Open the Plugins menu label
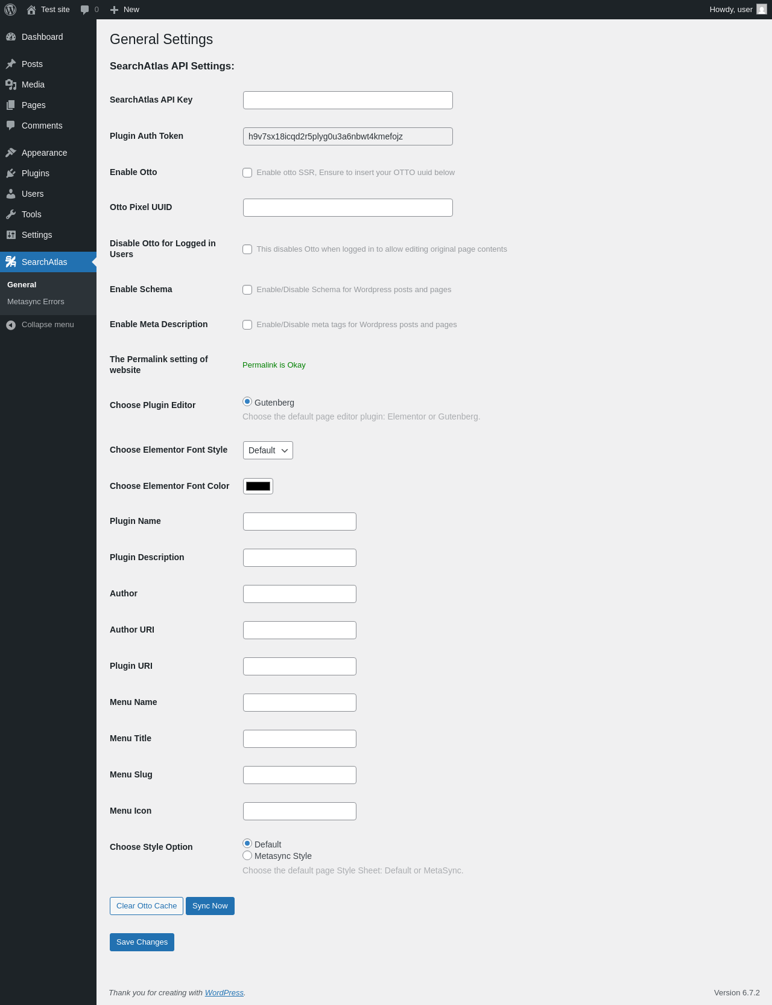This screenshot has width=772, height=1005. coord(36,173)
